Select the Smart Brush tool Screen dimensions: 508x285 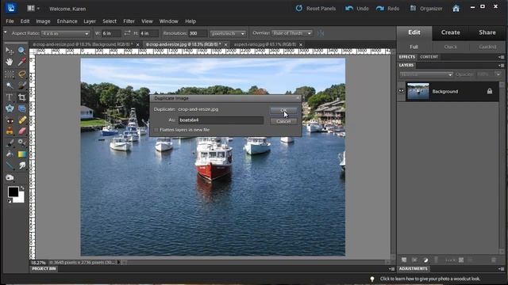tap(21, 142)
